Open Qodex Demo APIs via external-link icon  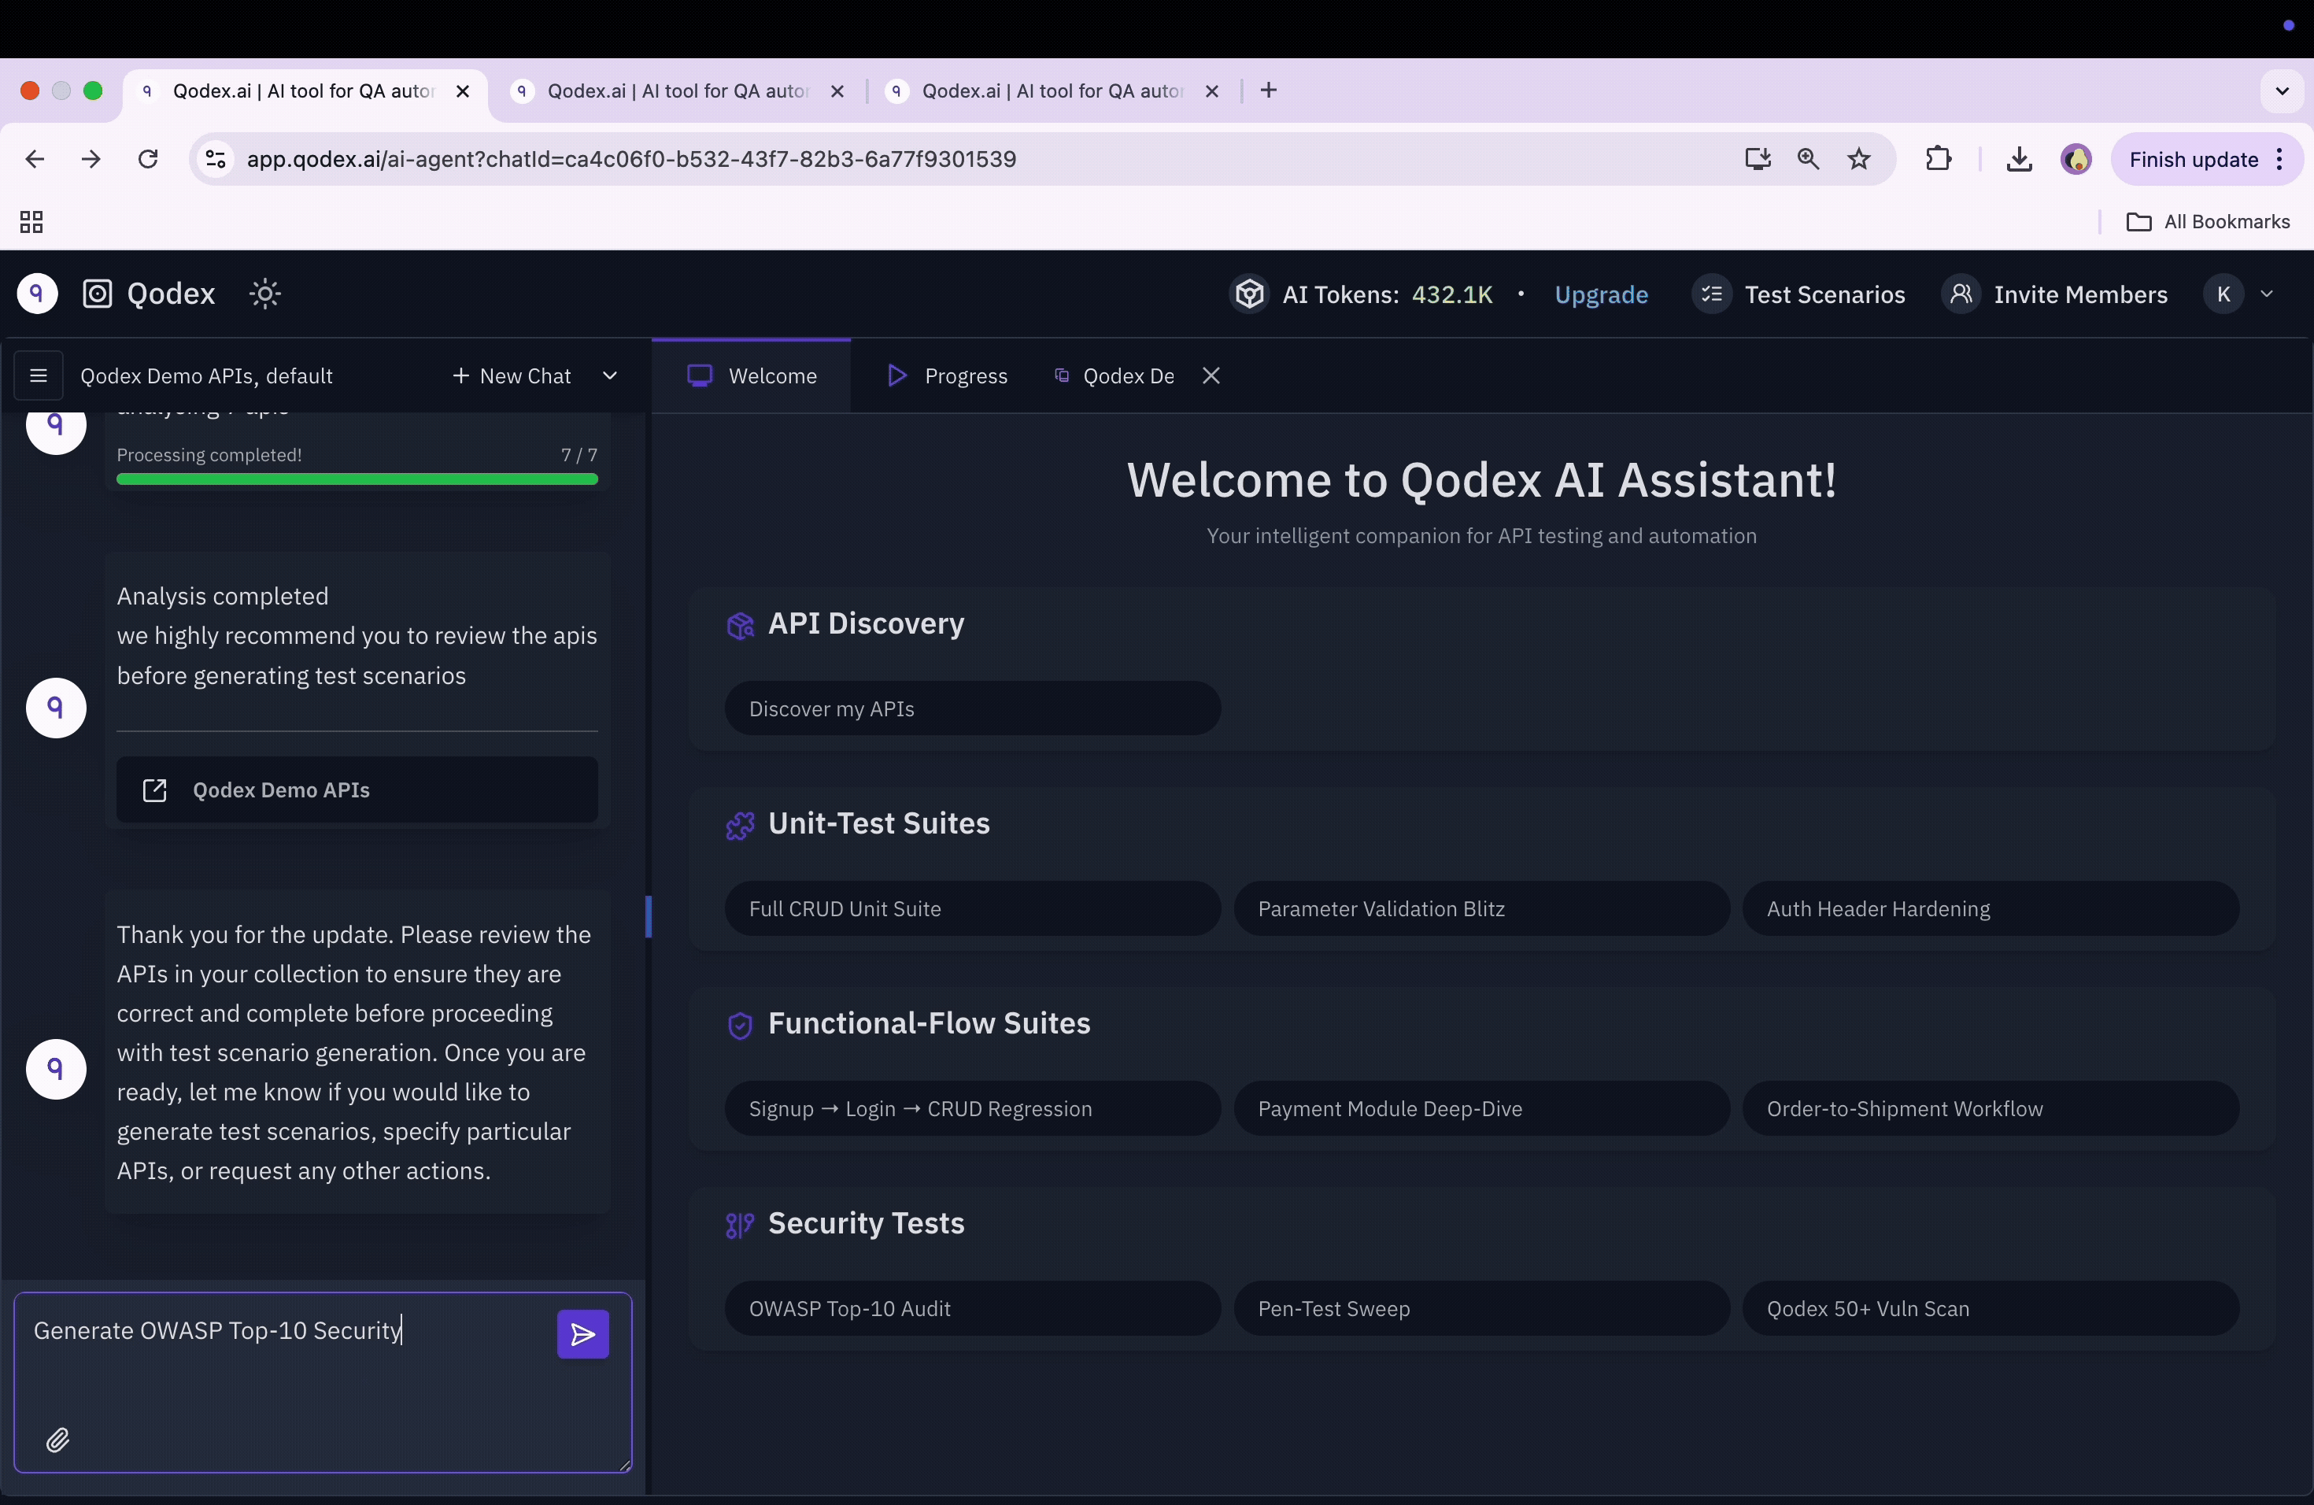[x=154, y=790]
